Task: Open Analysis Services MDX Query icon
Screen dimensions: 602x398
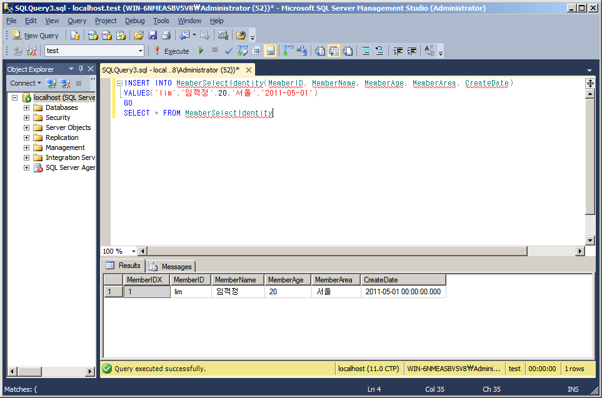Action: click(x=93, y=36)
